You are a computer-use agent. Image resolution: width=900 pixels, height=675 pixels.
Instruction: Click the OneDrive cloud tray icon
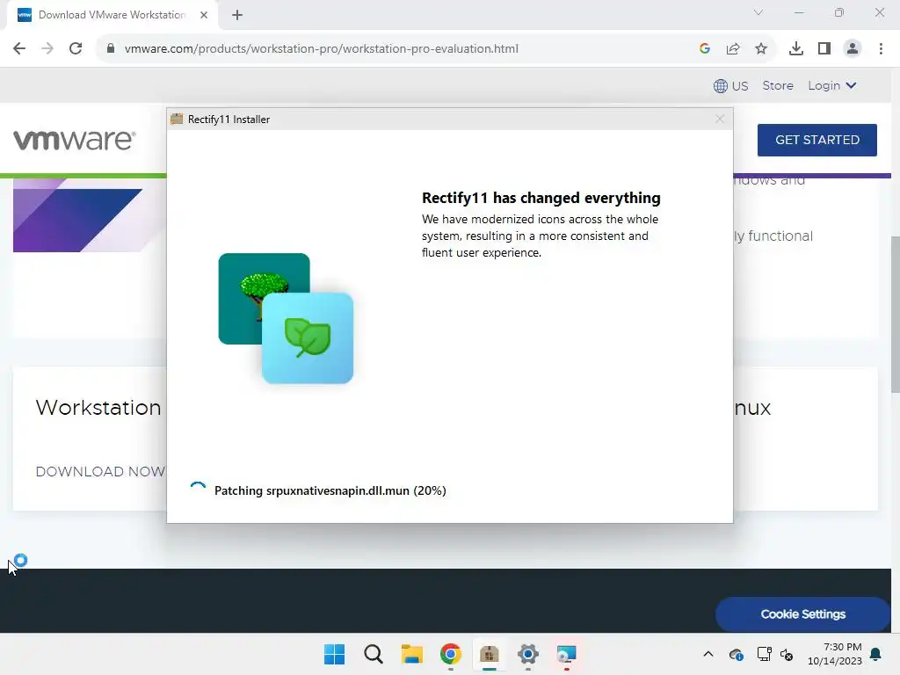click(736, 654)
